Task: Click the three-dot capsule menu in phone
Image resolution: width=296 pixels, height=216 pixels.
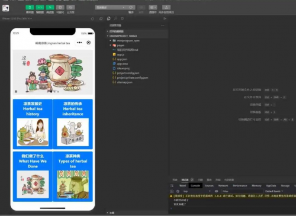Action: [79, 43]
